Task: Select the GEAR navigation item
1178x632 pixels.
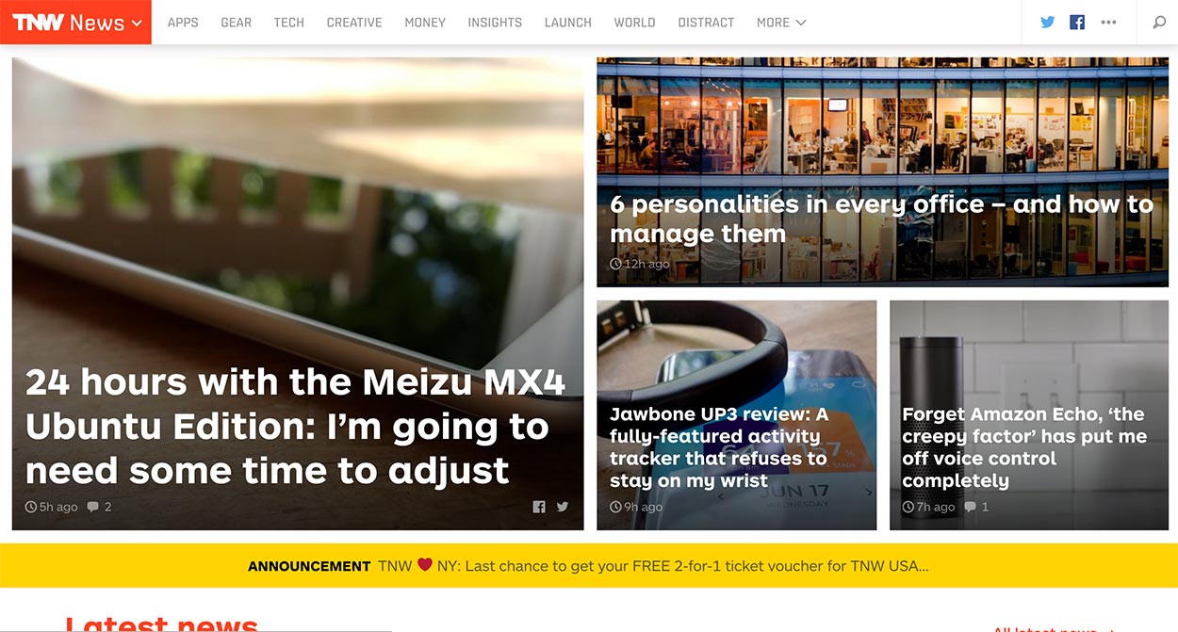Action: 236,23
